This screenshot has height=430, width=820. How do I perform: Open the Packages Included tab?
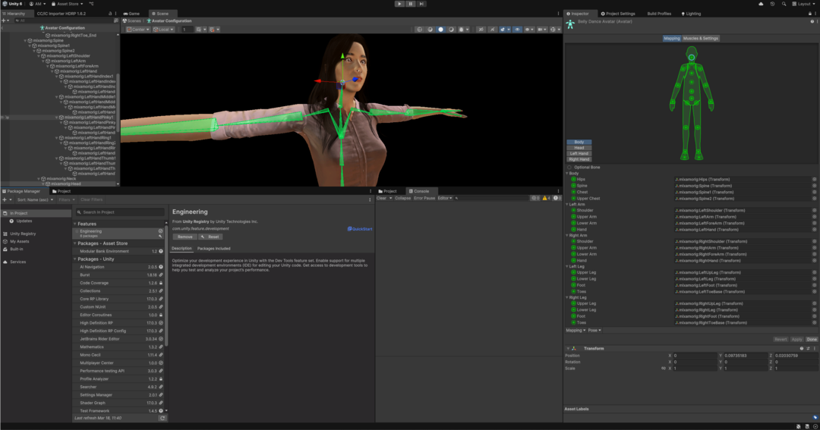click(213, 249)
